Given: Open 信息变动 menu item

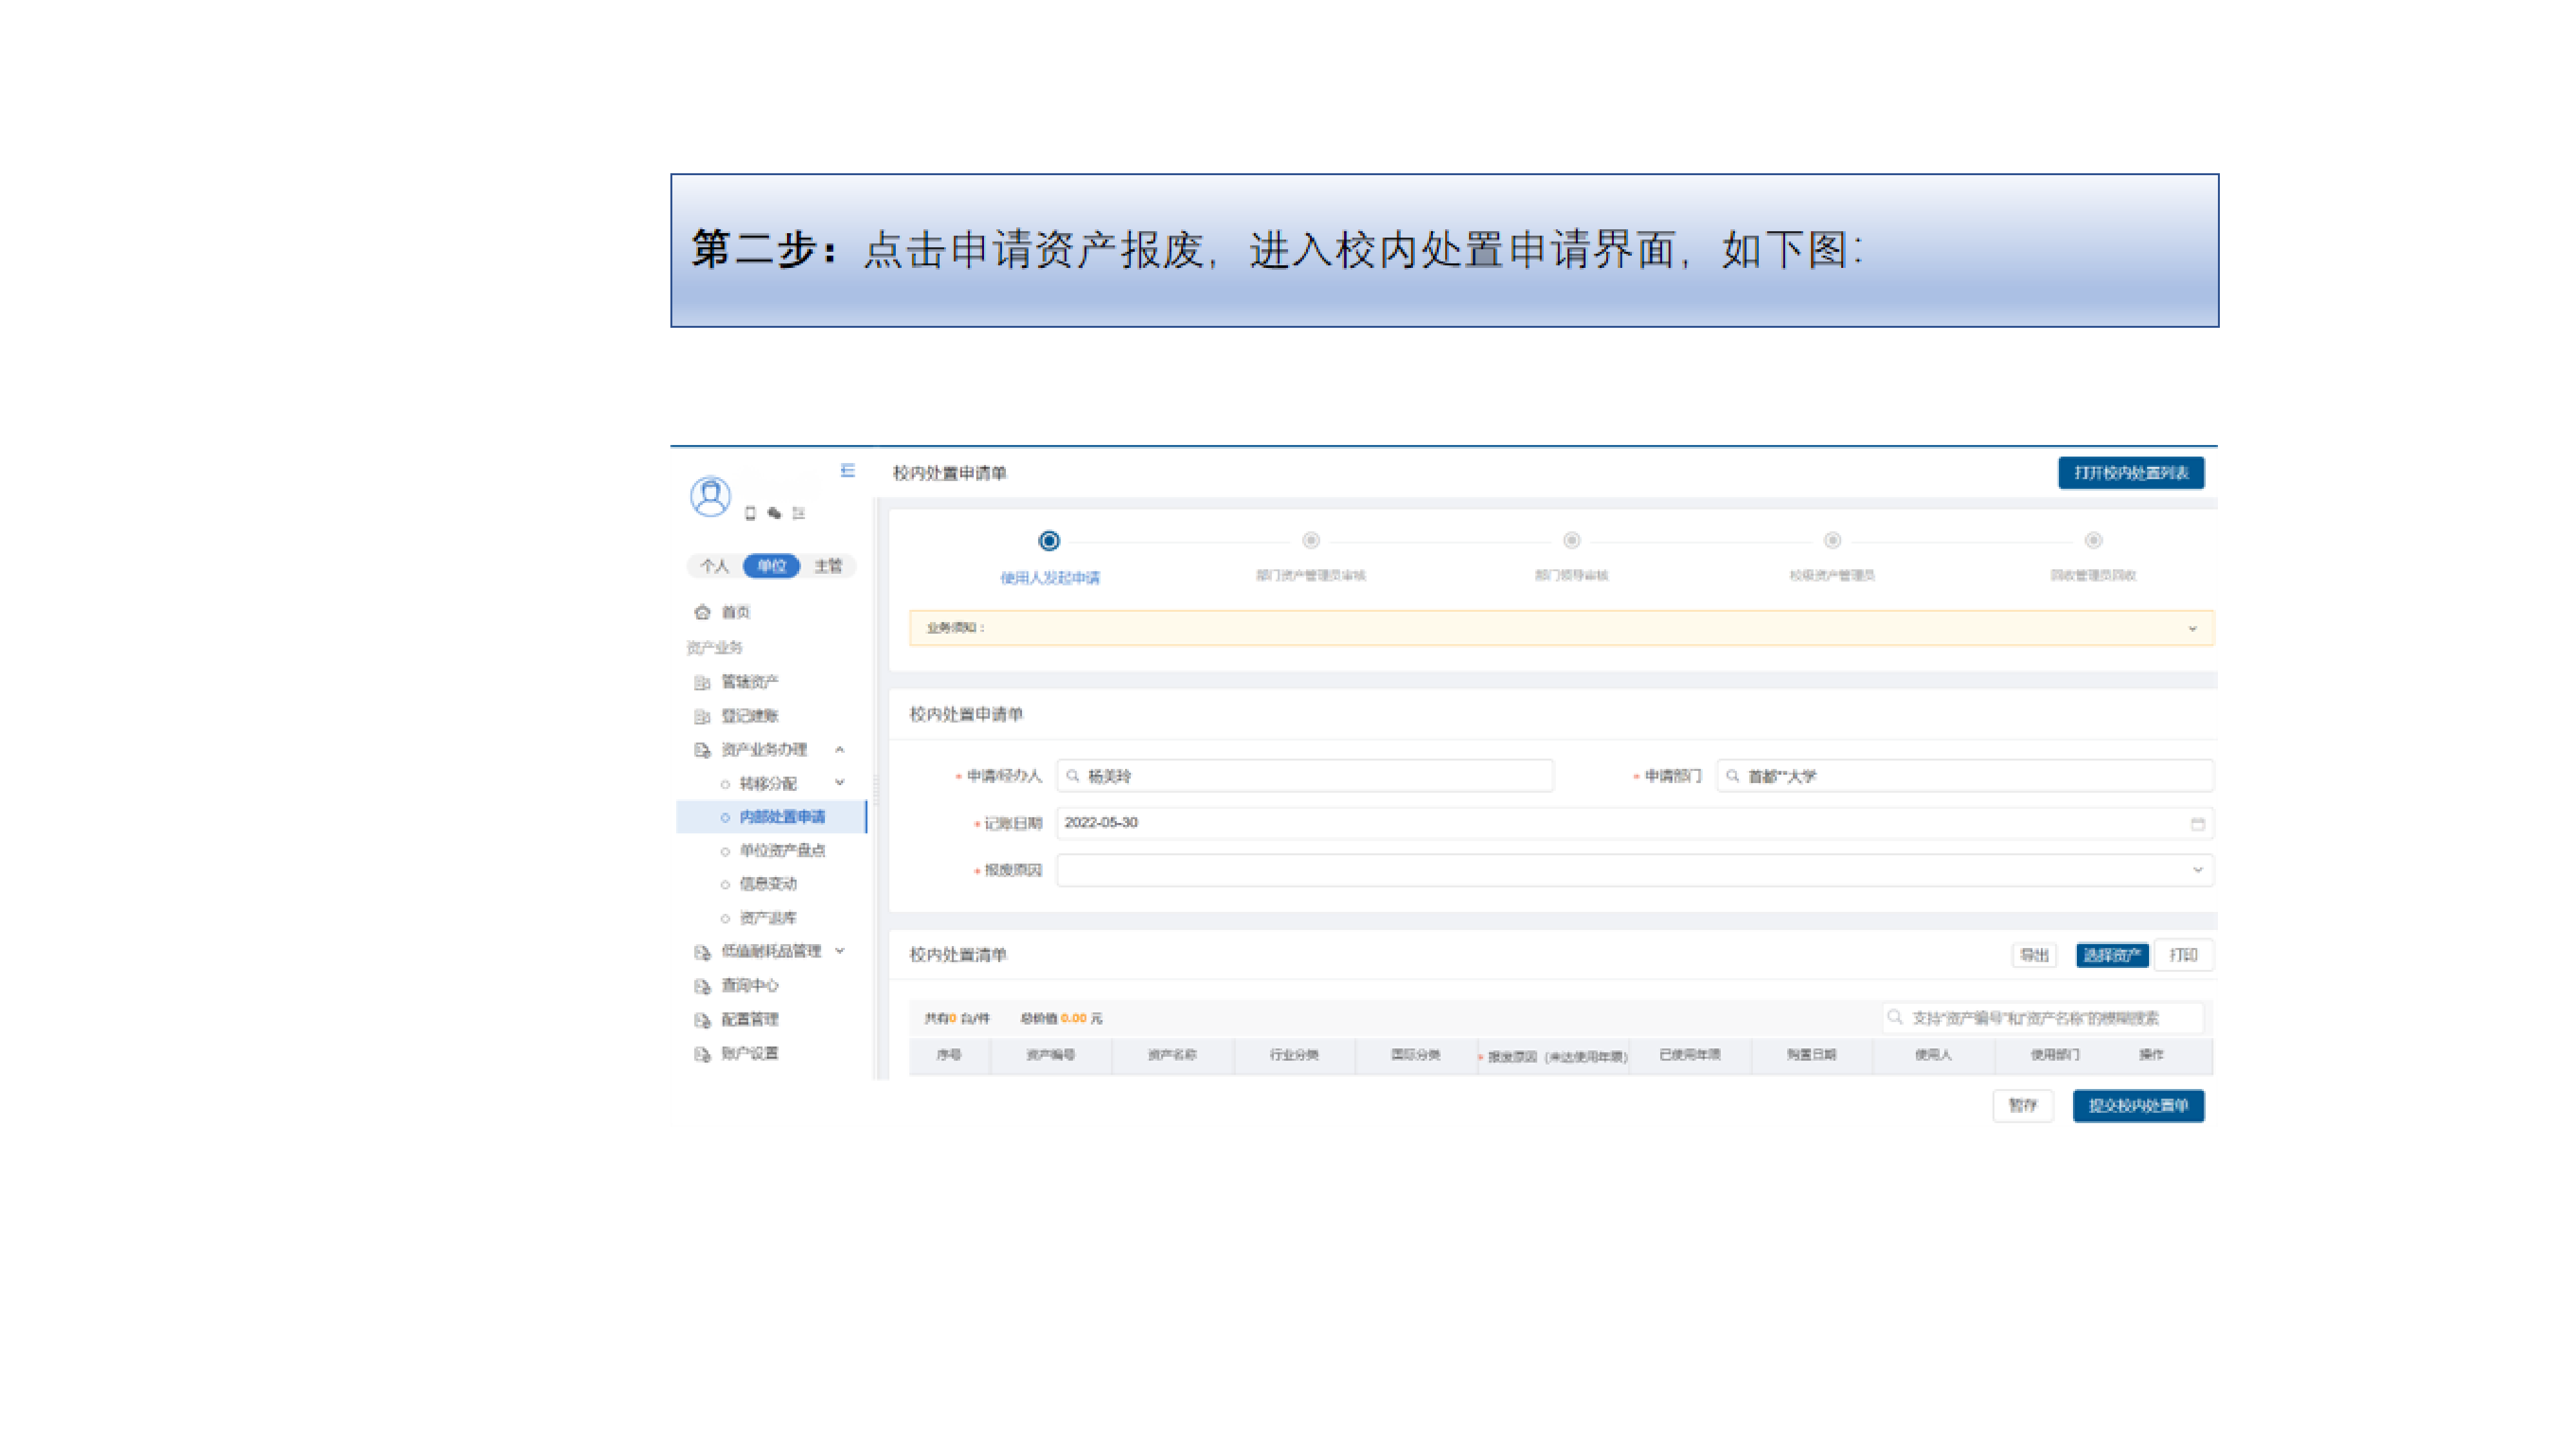Looking at the screenshot, I should (768, 884).
